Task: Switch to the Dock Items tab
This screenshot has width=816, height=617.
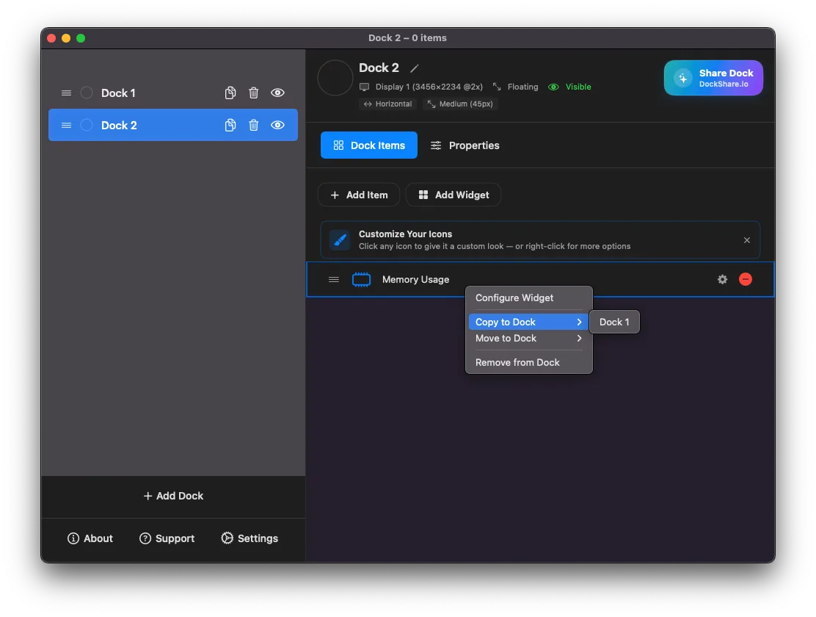Action: [x=368, y=145]
